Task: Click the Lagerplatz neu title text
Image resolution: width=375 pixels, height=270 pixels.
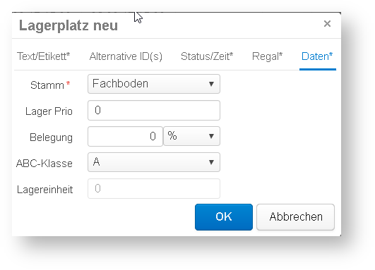Action: [69, 25]
